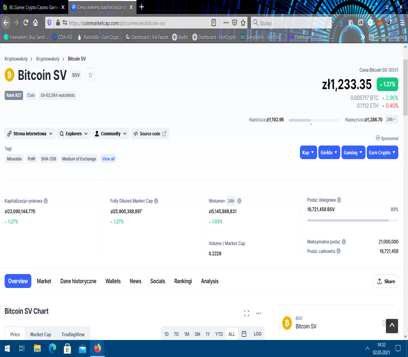Click the Share button

tap(386, 281)
